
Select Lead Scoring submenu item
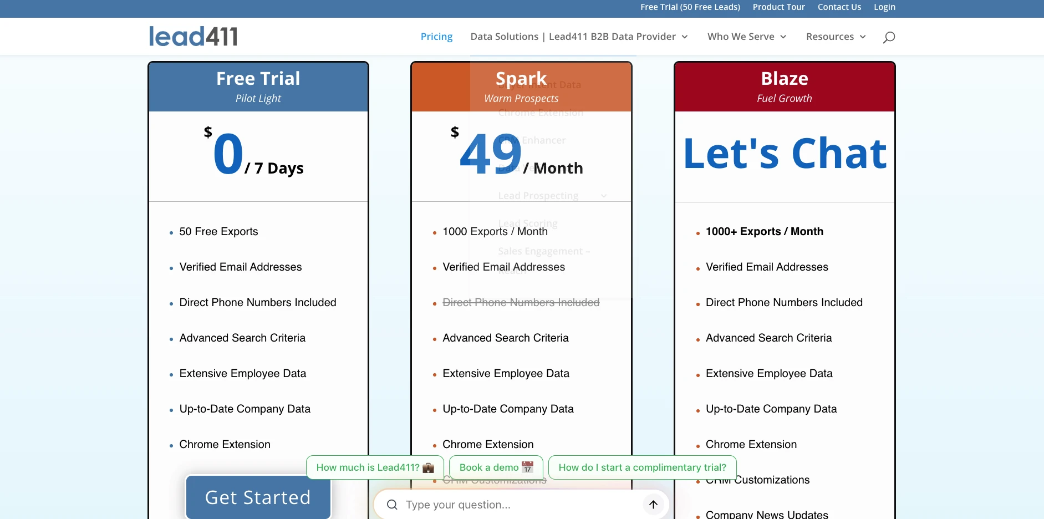click(527, 223)
